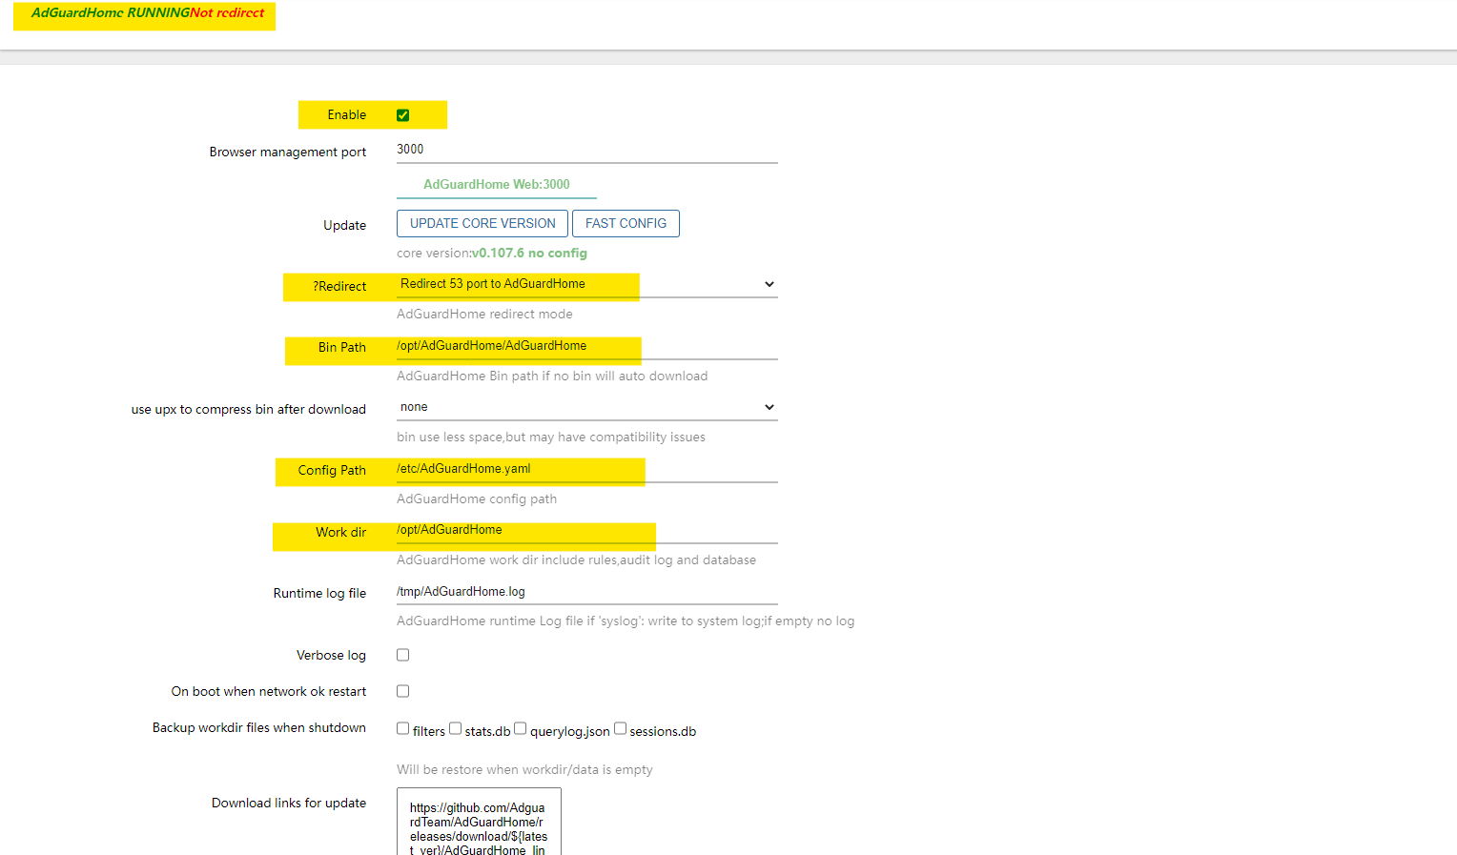Tick the stats.db backup checkbox
Viewport: 1457px width, 855px height.
click(456, 728)
